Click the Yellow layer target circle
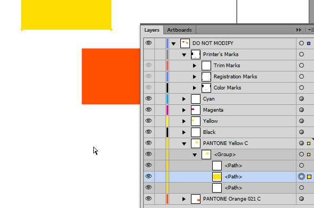Viewport: 314px width, 208px height. click(x=301, y=121)
